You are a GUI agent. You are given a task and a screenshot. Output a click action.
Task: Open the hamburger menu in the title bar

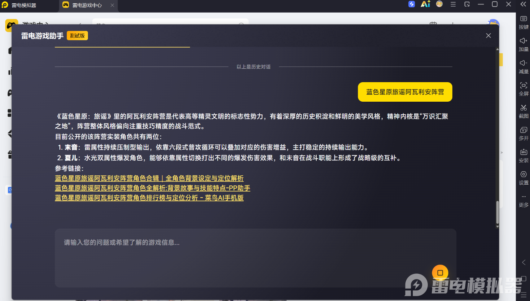tap(453, 4)
